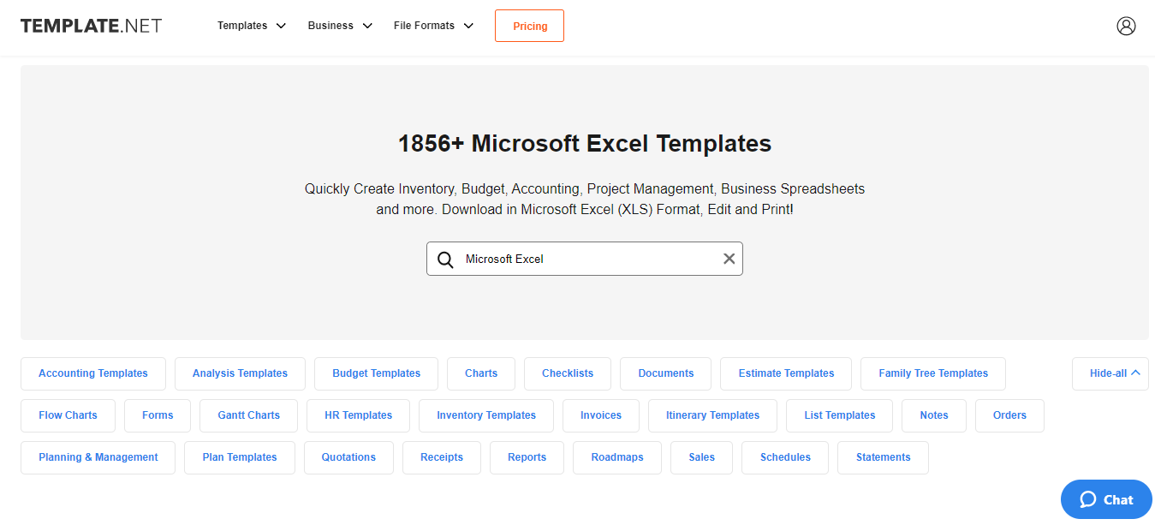1155x525 pixels.
Task: Open the Chat support bubble
Action: coord(1106,499)
